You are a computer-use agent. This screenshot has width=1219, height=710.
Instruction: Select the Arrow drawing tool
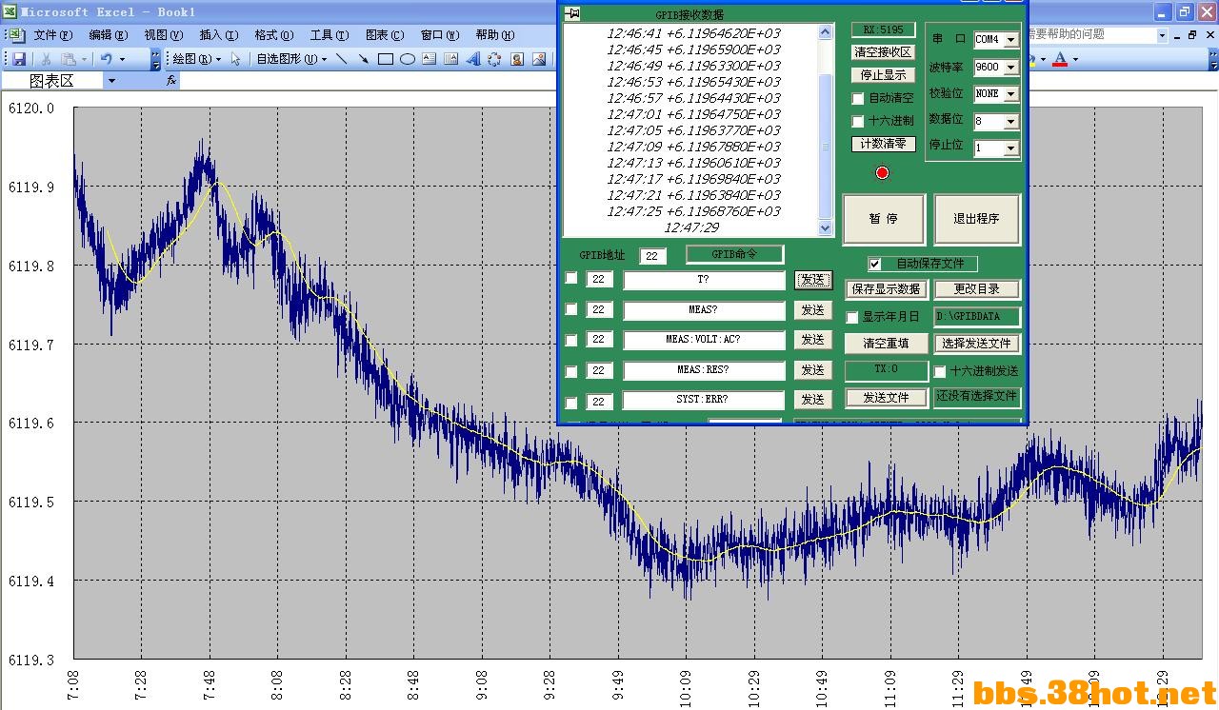coord(363,59)
